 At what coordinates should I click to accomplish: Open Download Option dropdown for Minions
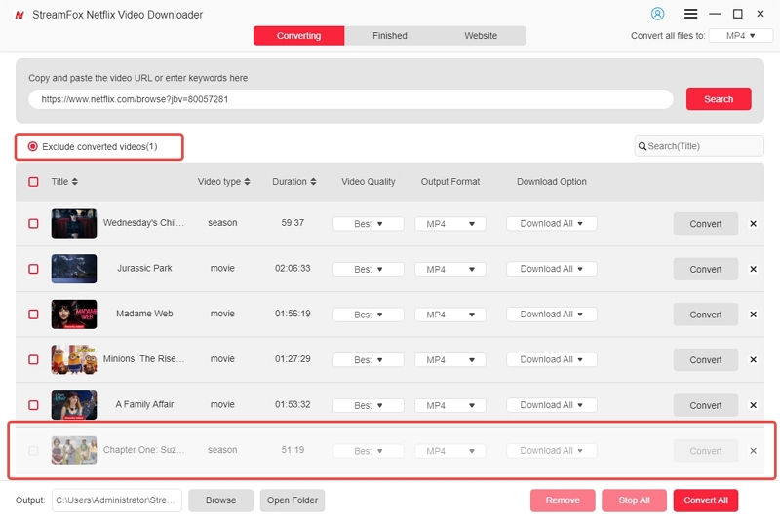pos(551,359)
